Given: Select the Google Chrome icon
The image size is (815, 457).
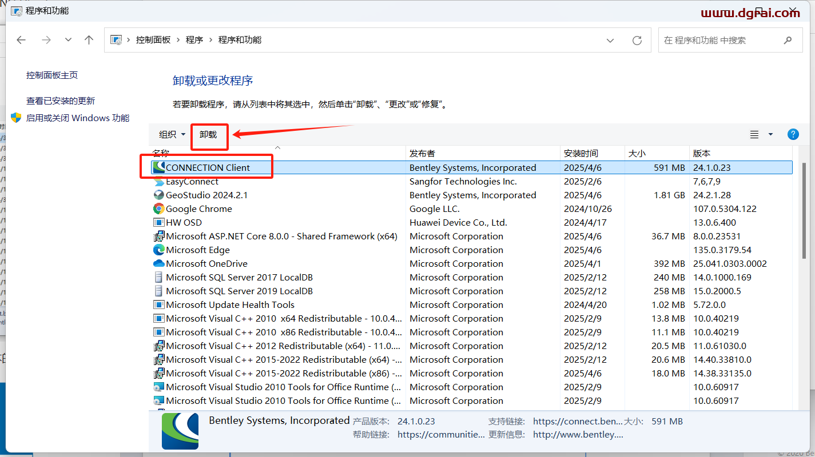Looking at the screenshot, I should pyautogui.click(x=159, y=209).
